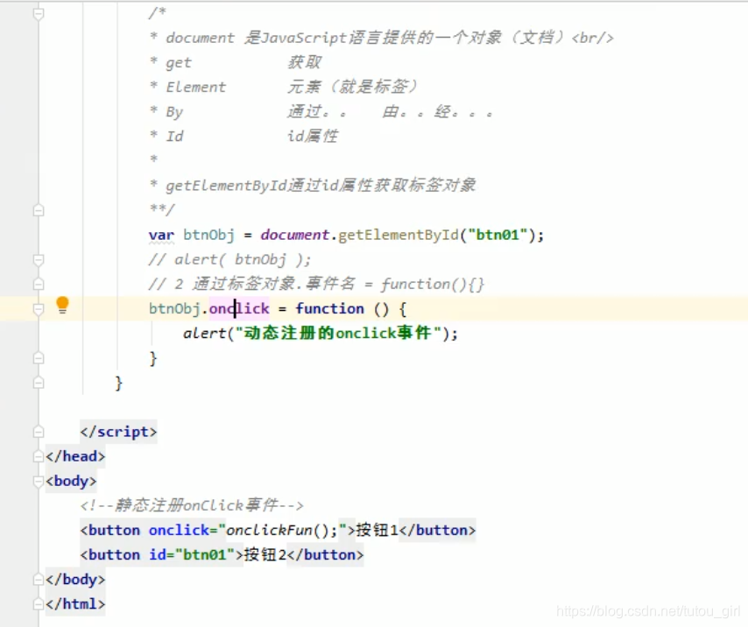The height and width of the screenshot is (627, 748).
Task: Collapse the fold marker at the /* comment start
Action: 39,14
